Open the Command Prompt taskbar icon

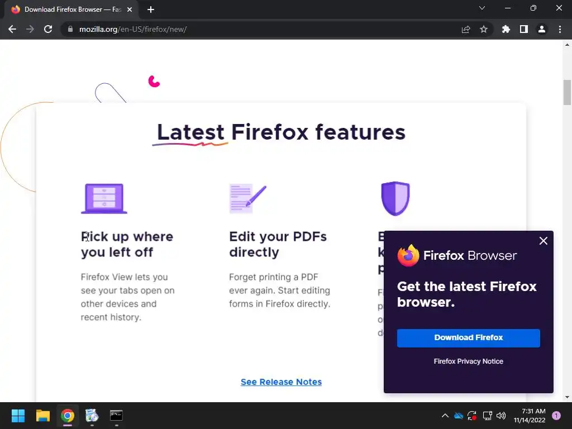click(116, 416)
